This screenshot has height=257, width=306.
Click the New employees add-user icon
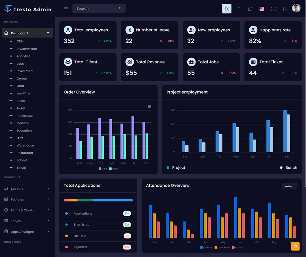pyautogui.click(x=191, y=30)
